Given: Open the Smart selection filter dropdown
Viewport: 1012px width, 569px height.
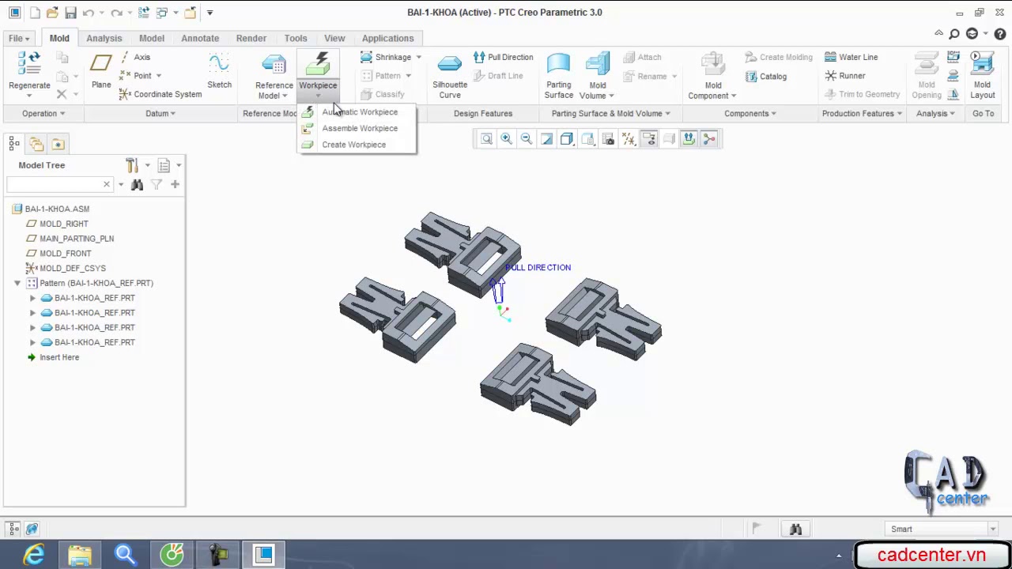Looking at the screenshot, I should point(992,529).
